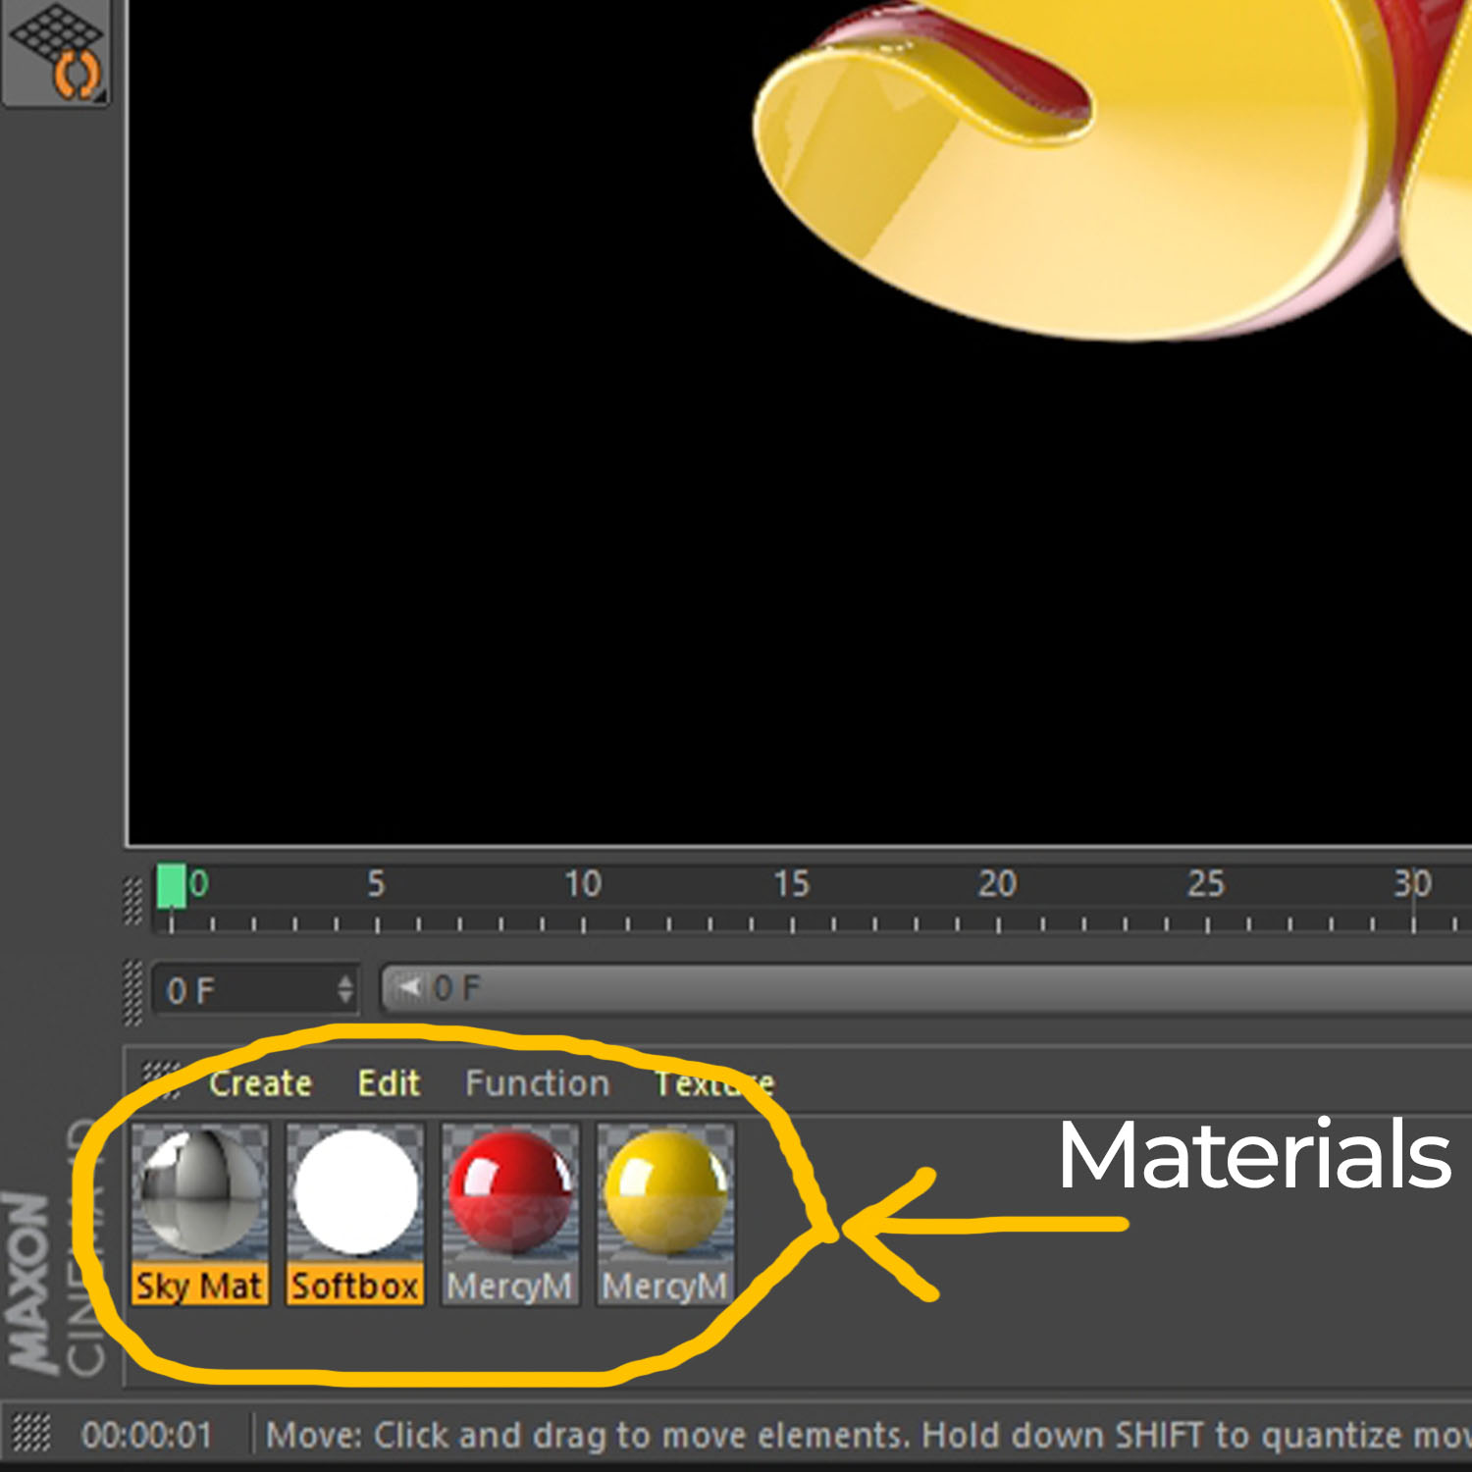Image resolution: width=1472 pixels, height=1472 pixels.
Task: Select the white Softbox material thumbnail
Action: [355, 1193]
